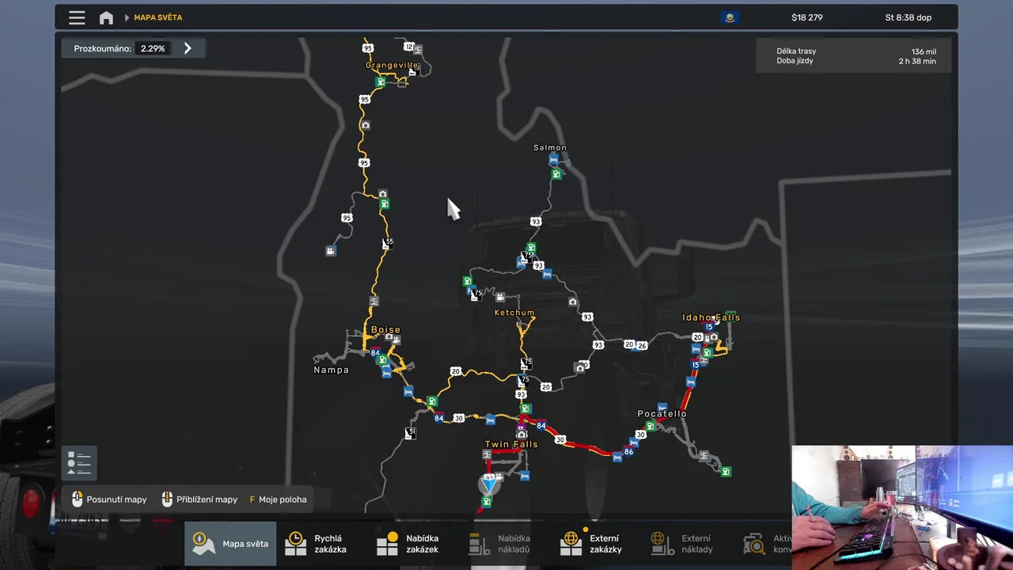
Task: Click the state flag icon in top bar
Action: pos(730,17)
